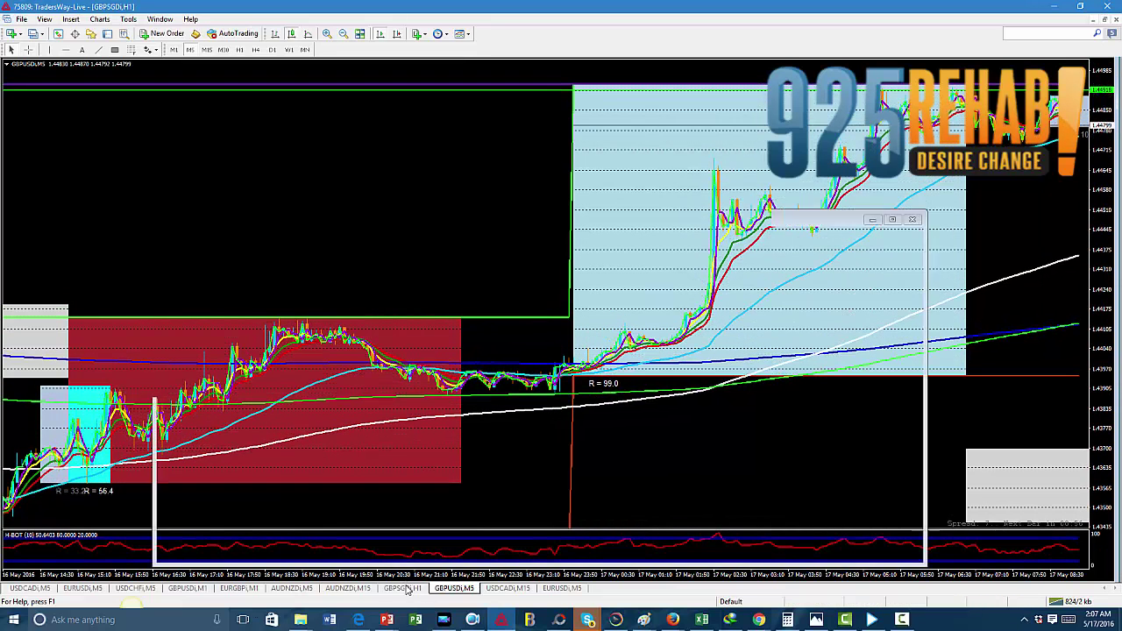
Task: Zoom out on the chart
Action: tap(344, 34)
